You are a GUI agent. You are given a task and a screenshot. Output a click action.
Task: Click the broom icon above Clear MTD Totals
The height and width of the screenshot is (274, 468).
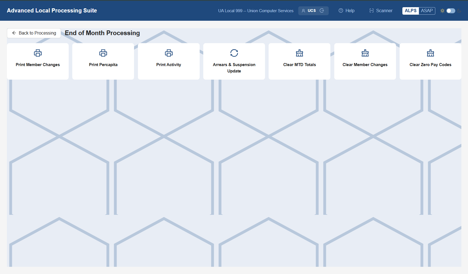tap(299, 53)
